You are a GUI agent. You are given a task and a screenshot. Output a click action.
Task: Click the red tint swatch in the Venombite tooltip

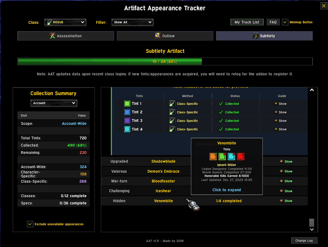pyautogui.click(x=241, y=156)
